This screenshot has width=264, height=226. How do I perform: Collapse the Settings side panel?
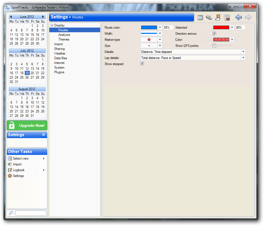[43, 135]
